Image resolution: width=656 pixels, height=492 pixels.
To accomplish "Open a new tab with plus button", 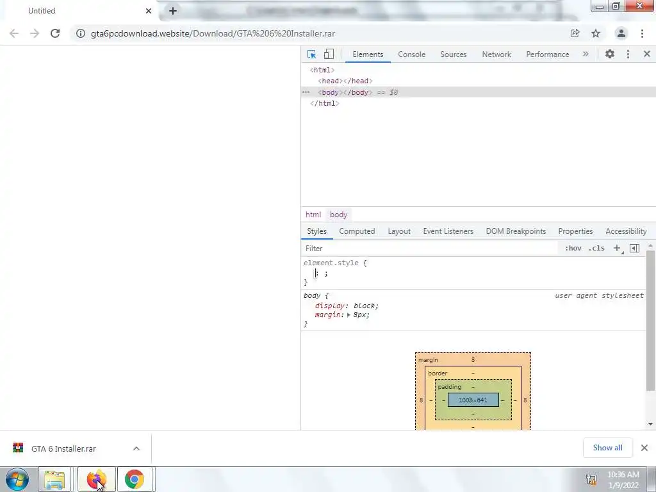I will coord(173,11).
